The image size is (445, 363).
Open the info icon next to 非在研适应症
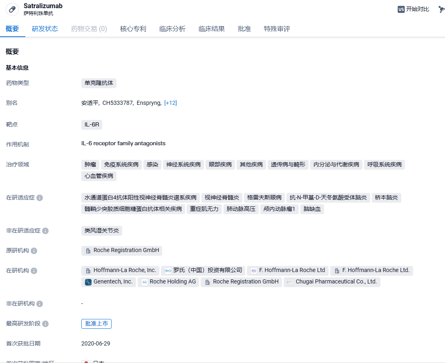[x=45, y=231]
